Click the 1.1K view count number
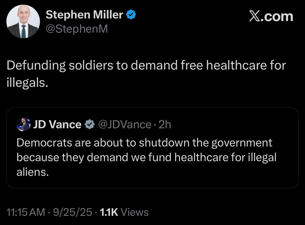Viewport: 305px width, 225px height. pos(109,212)
